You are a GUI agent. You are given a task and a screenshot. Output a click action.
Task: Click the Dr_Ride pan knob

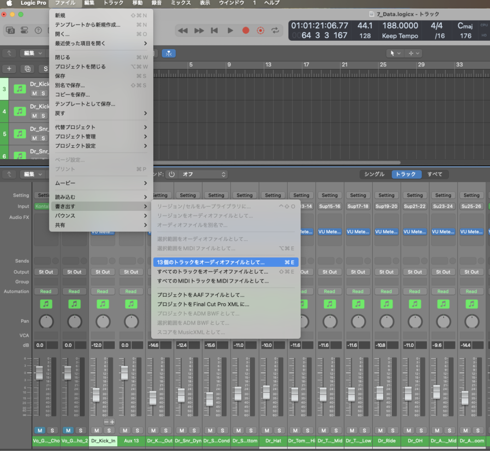coord(387,321)
